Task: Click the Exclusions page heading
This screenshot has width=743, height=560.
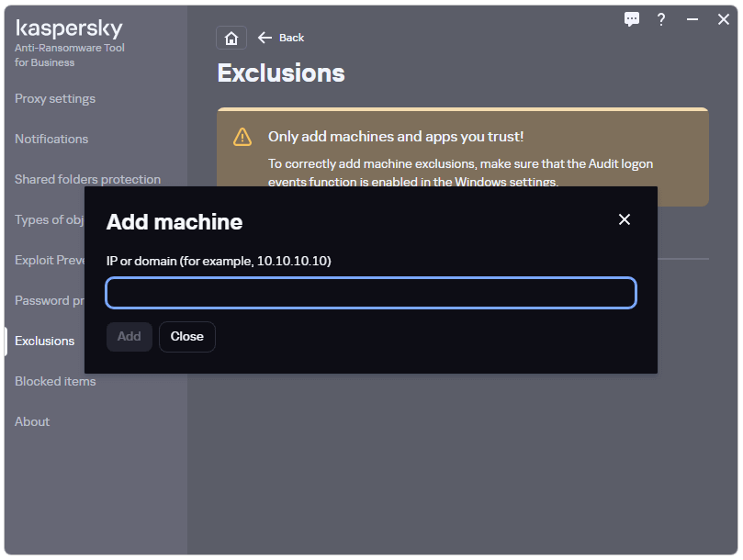Action: (x=281, y=73)
